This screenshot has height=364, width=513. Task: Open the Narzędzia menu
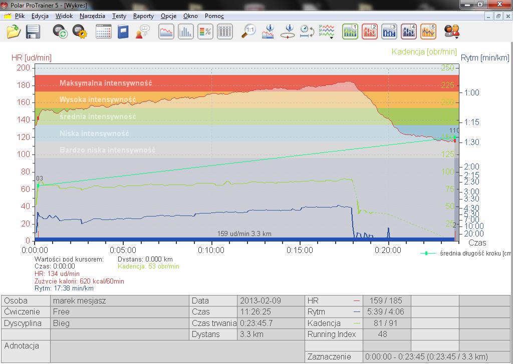click(92, 15)
